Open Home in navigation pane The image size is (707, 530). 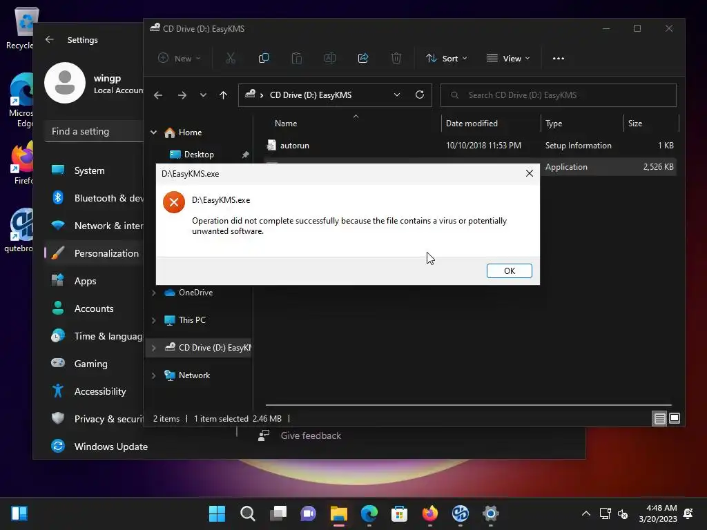pyautogui.click(x=190, y=132)
